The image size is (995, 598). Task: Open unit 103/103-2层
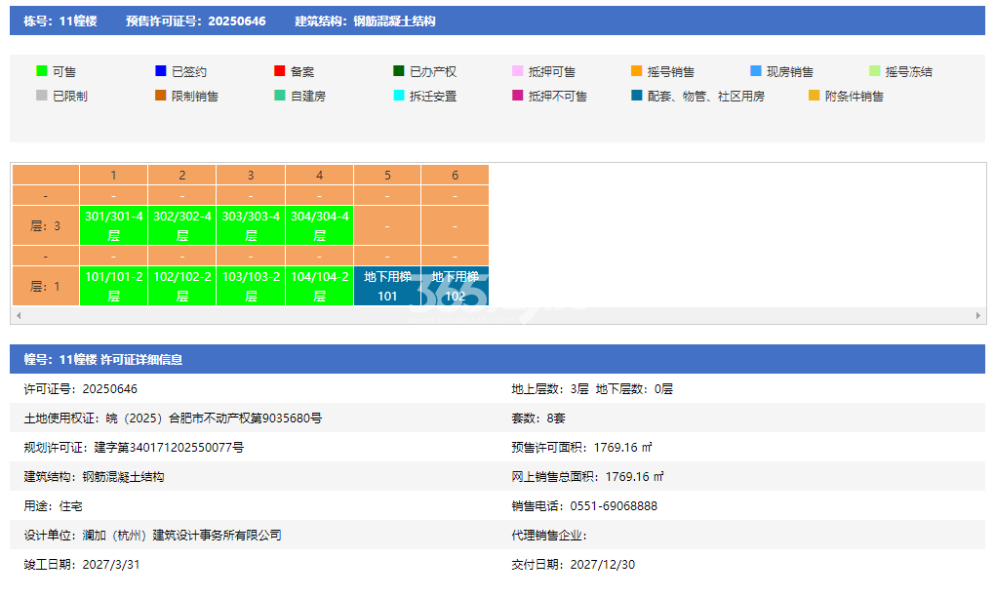[251, 286]
